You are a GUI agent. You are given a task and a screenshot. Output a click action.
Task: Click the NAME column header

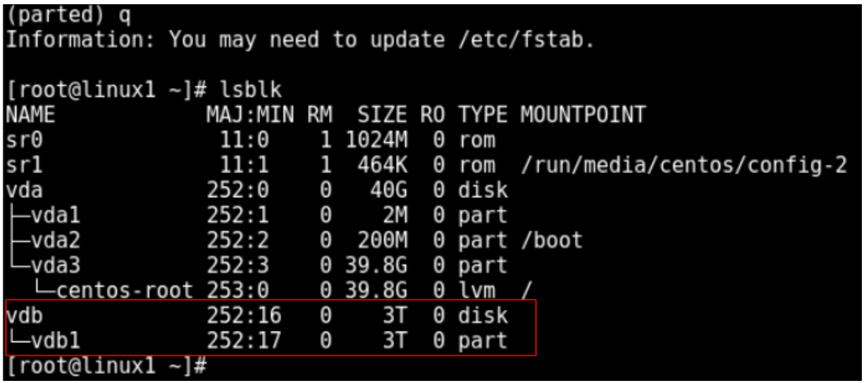coord(30,115)
